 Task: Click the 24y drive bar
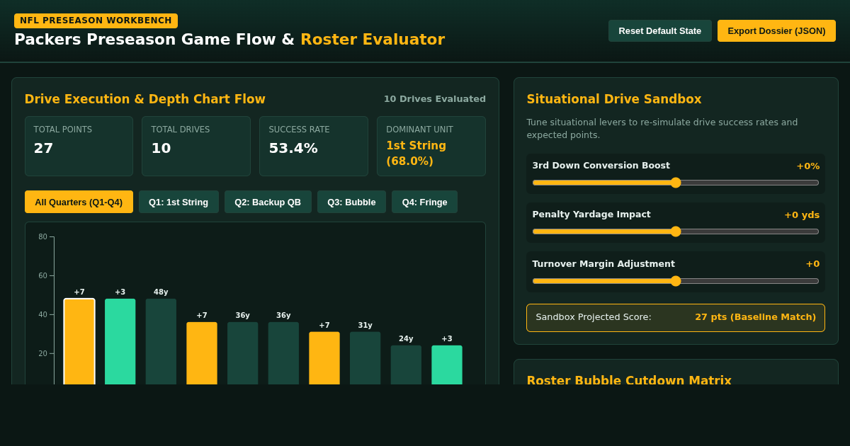pyautogui.click(x=406, y=365)
